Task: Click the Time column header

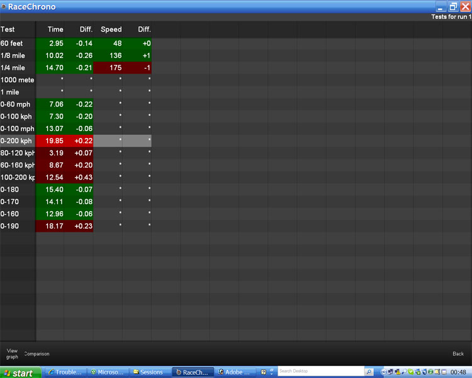Action: [x=55, y=30]
